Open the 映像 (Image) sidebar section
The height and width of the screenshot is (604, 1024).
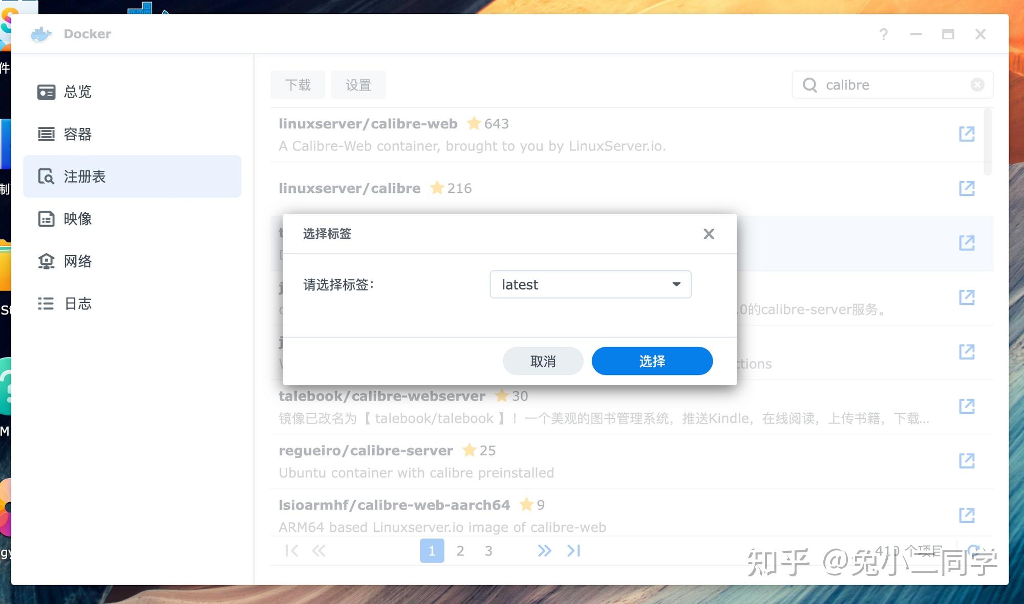[x=77, y=219]
